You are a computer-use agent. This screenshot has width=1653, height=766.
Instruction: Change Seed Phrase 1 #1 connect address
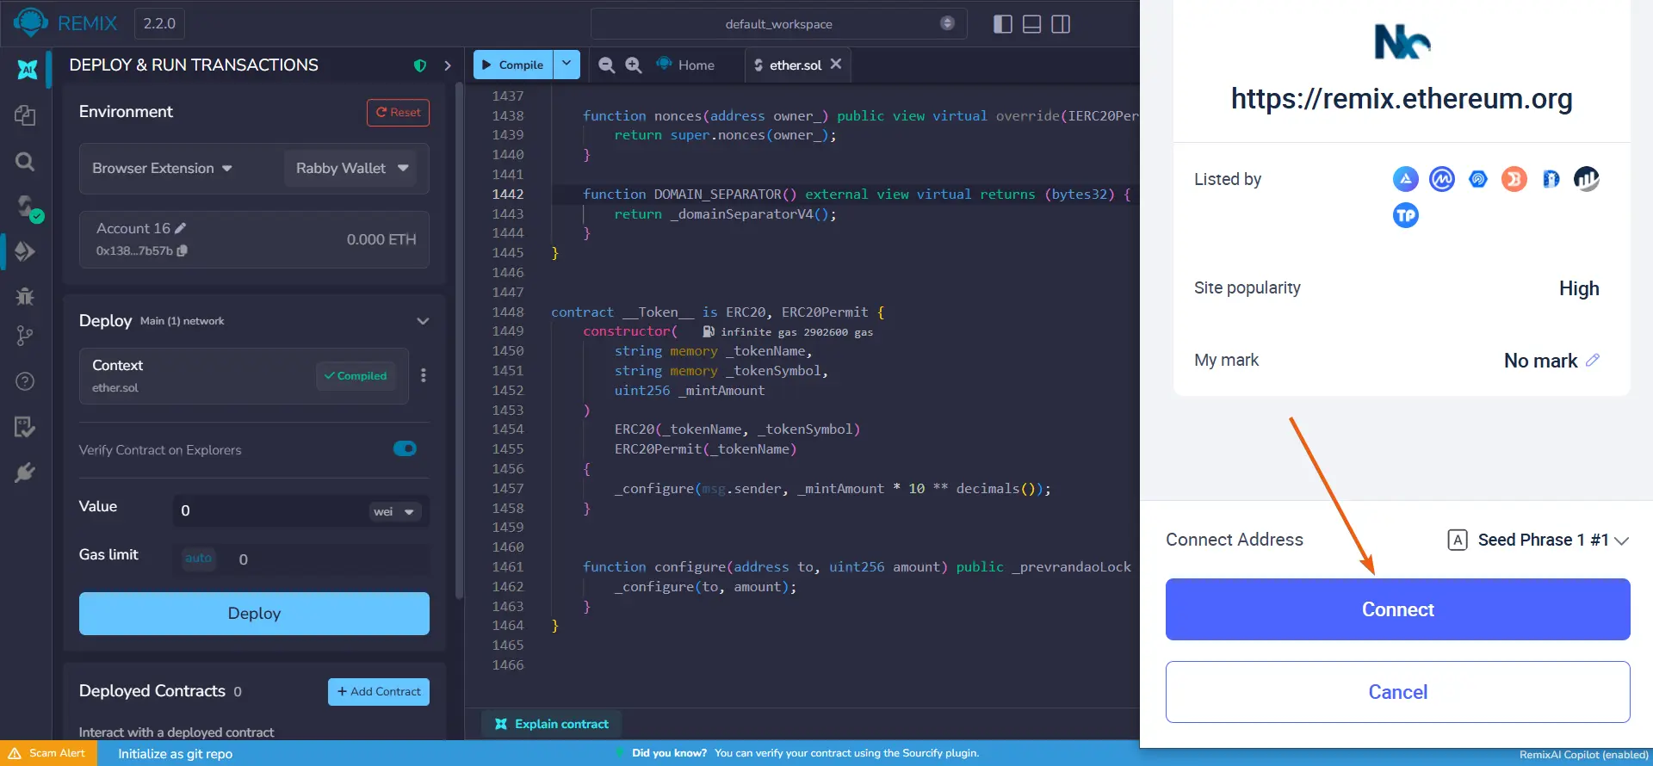coord(1538,540)
